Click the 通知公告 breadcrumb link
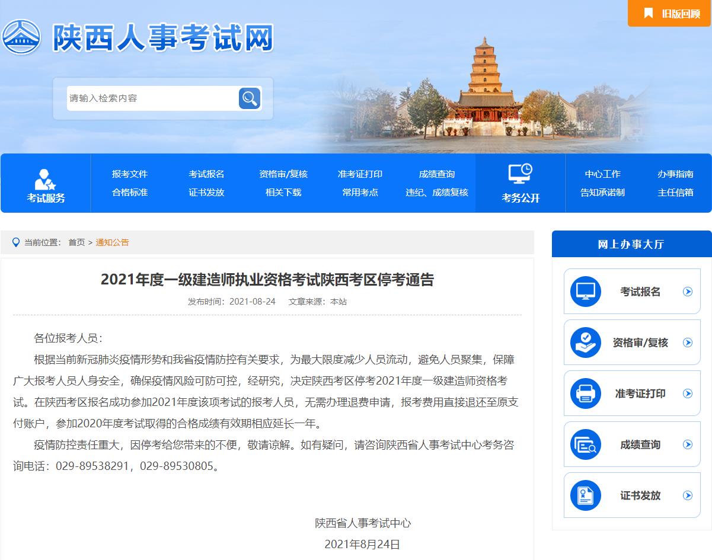The width and height of the screenshot is (712, 560). (112, 242)
